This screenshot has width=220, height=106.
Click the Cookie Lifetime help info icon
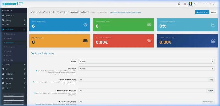coord(34,82)
